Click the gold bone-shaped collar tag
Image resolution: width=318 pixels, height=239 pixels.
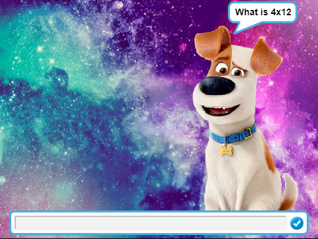(x=225, y=151)
